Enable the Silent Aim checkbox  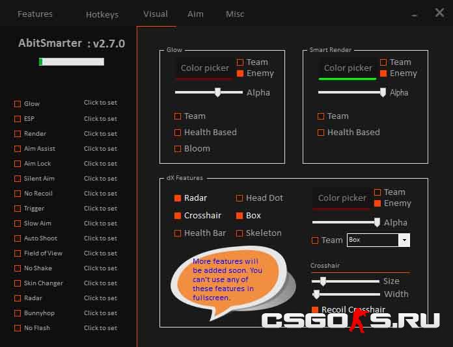click(18, 179)
